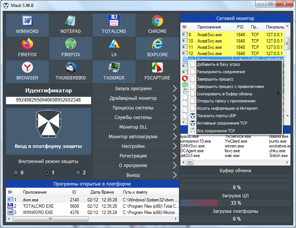
Task: Select Показать порты UDP menu entry
Action: [x=216, y=116]
